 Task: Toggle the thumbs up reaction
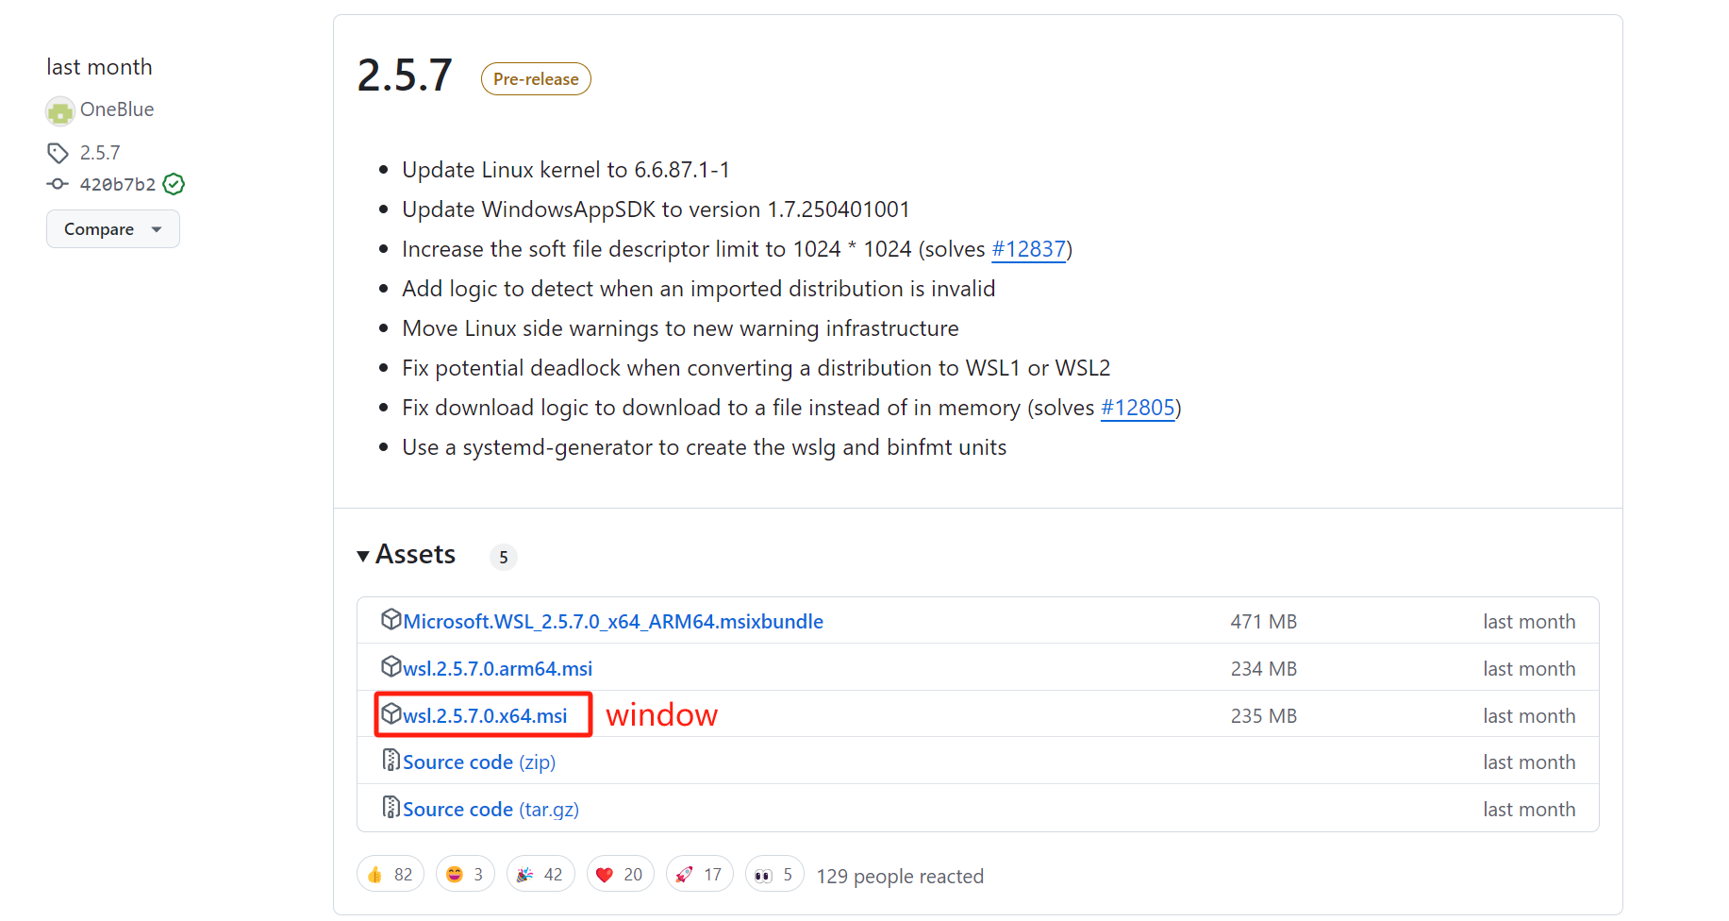point(391,875)
